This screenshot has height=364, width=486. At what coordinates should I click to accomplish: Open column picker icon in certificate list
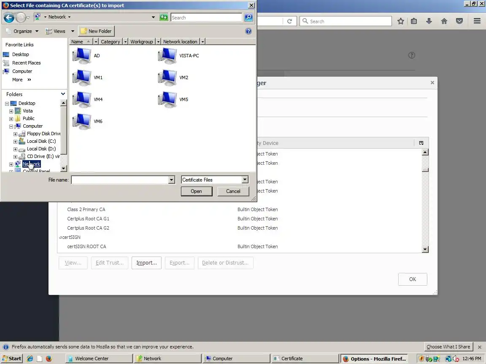pyautogui.click(x=421, y=143)
